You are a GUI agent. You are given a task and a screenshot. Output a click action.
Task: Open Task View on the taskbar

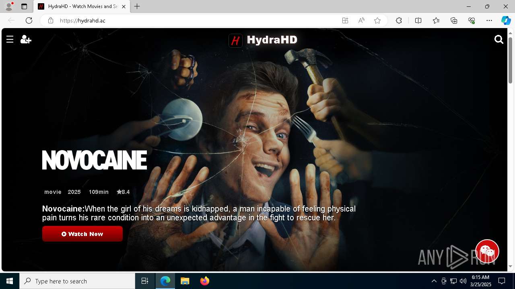(145, 281)
